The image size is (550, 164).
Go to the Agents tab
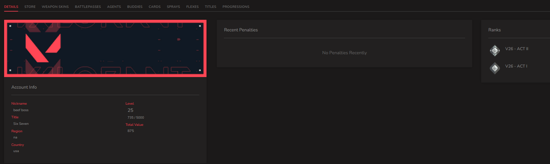[x=114, y=7]
